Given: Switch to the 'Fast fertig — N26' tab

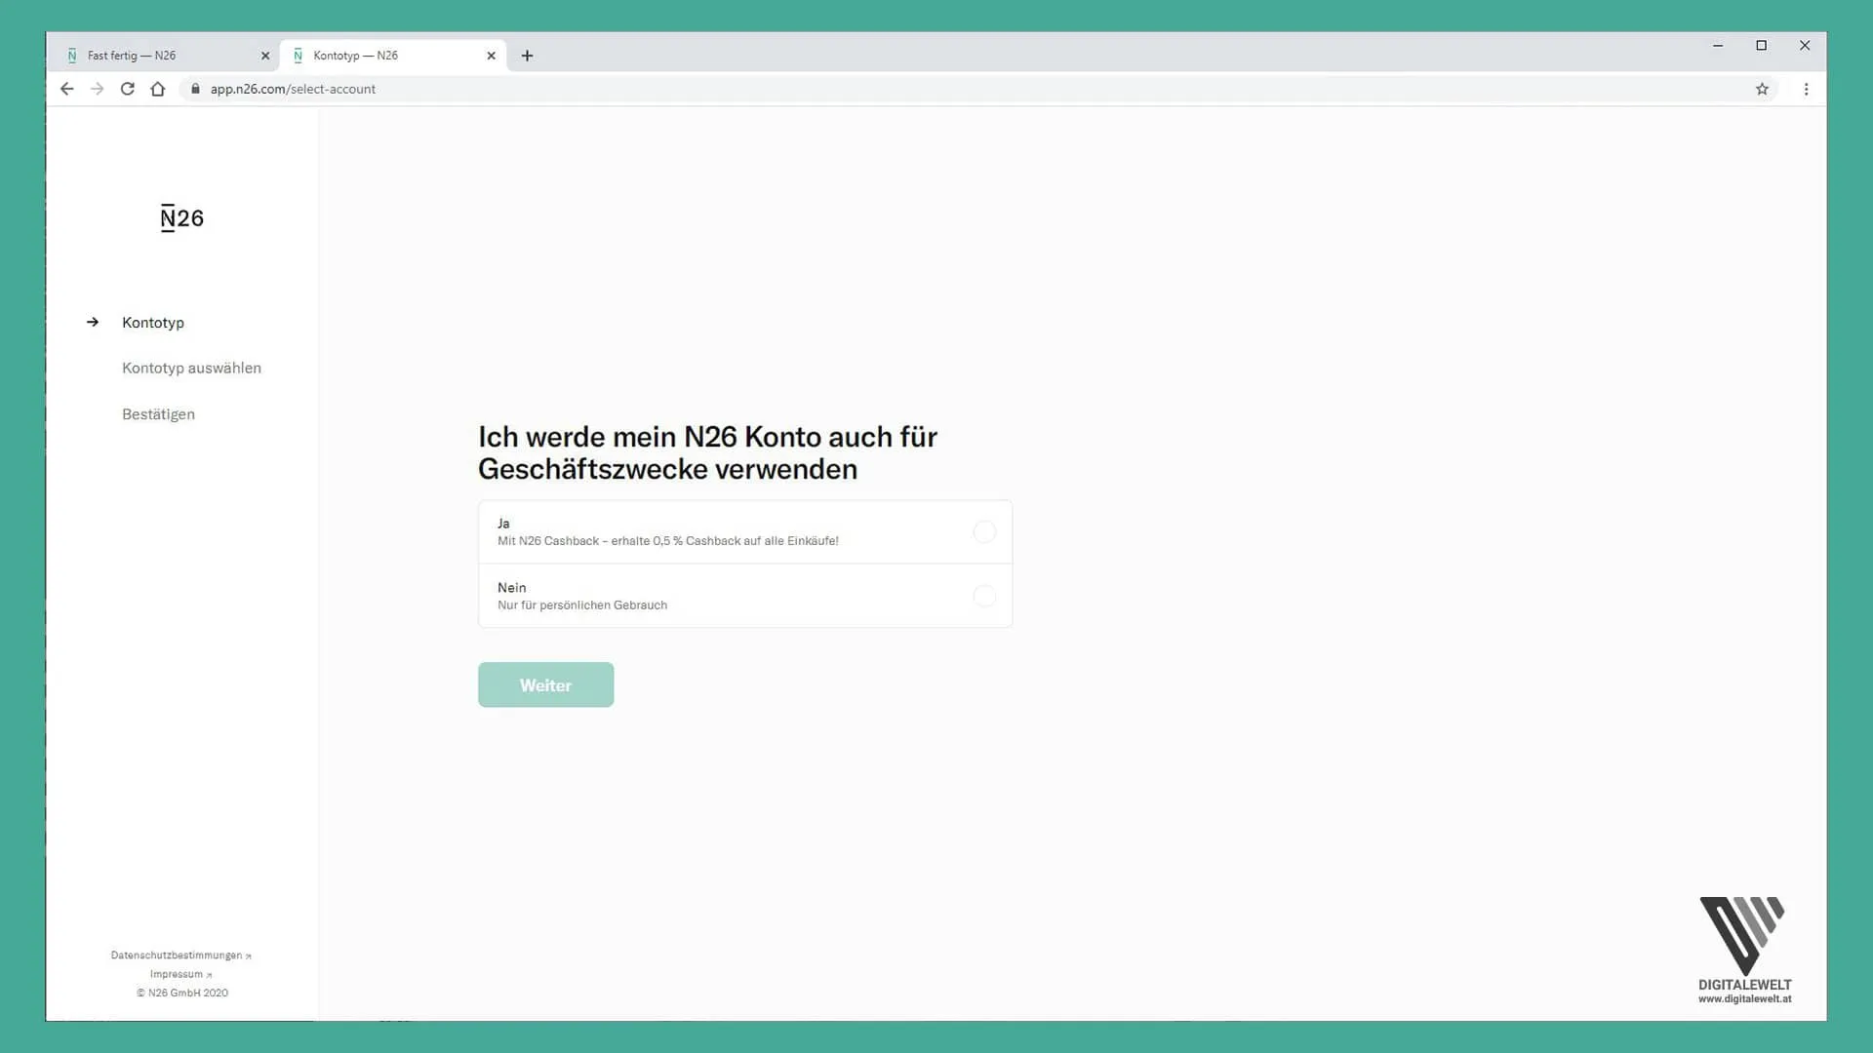Looking at the screenshot, I should coord(163,56).
